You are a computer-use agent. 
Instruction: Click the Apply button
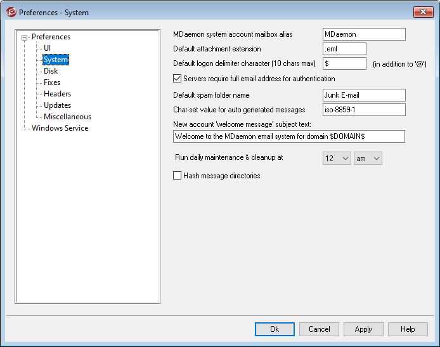(x=363, y=329)
